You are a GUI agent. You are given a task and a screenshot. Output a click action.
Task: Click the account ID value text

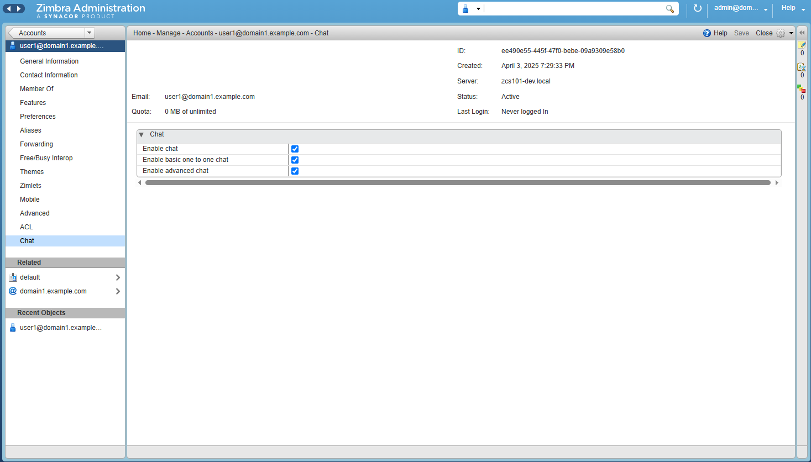coord(563,51)
